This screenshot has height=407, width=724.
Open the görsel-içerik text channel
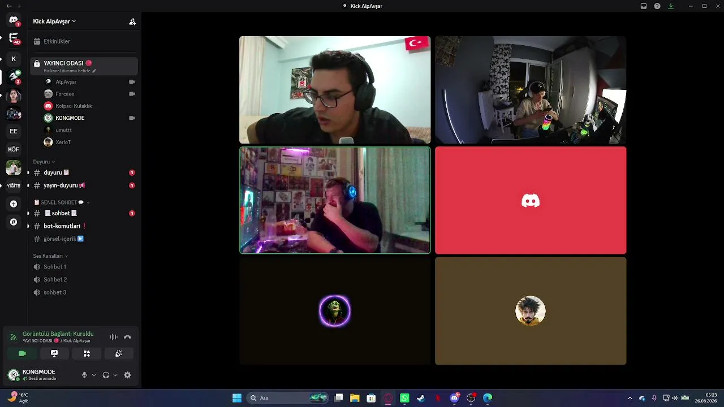84,239
